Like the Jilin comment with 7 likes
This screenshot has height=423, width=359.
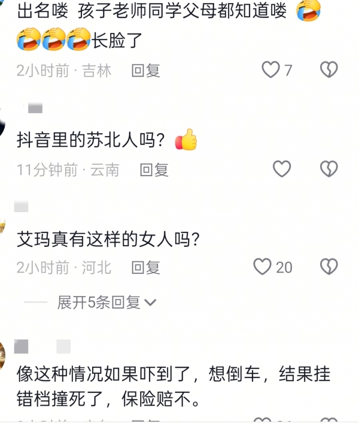[x=270, y=70]
